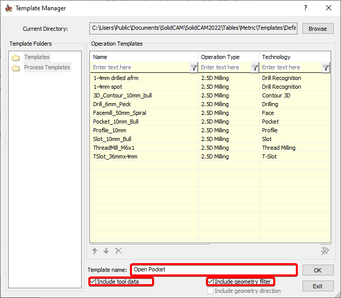Select the Process Templates folder
This screenshot has height=298, width=341.
click(47, 67)
